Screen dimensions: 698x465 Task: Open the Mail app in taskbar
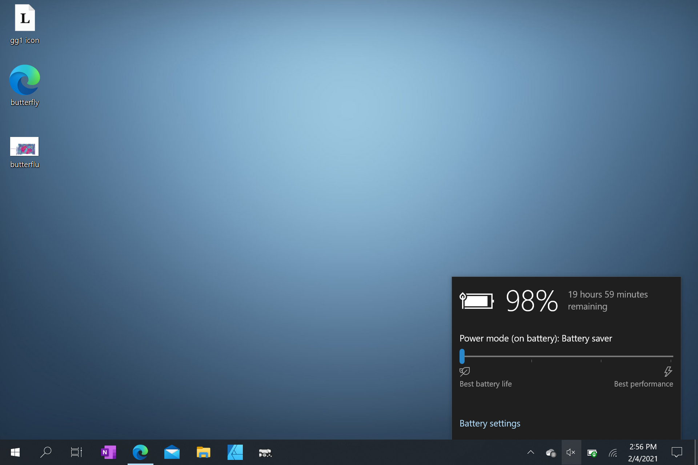click(x=172, y=452)
